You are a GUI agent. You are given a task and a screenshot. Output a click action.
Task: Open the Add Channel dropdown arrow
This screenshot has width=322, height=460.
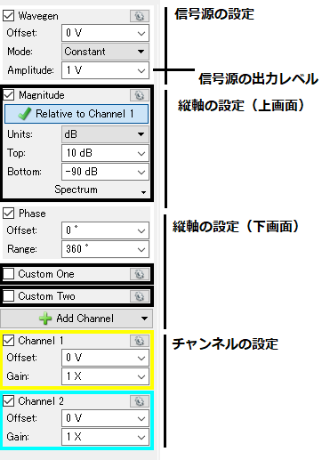point(144,319)
